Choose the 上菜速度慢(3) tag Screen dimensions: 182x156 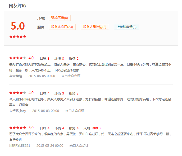pyautogui.click(x=126, y=27)
